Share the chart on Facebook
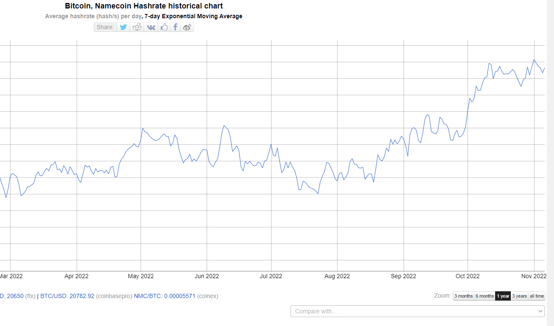Viewport: 554px width, 326px height. click(175, 27)
